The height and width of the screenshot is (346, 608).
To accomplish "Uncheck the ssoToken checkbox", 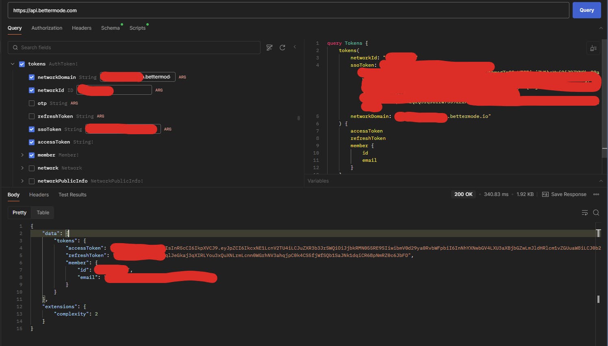I will point(32,129).
